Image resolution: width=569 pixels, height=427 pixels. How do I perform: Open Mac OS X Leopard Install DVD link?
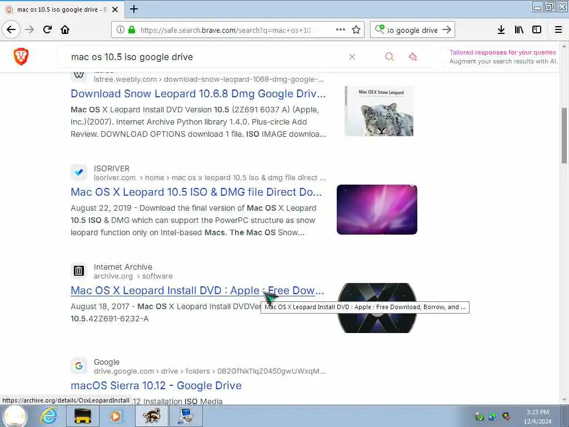tap(197, 290)
